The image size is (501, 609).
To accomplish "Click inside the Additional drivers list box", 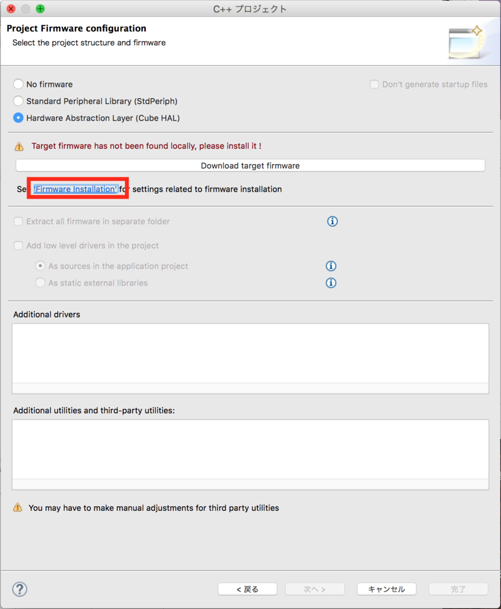I will [250, 358].
